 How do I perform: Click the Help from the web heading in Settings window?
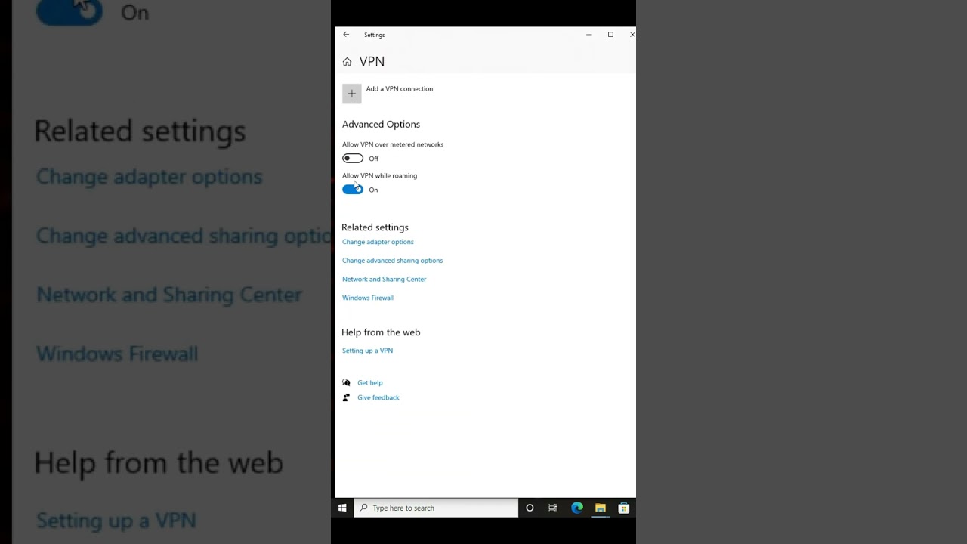pyautogui.click(x=381, y=332)
